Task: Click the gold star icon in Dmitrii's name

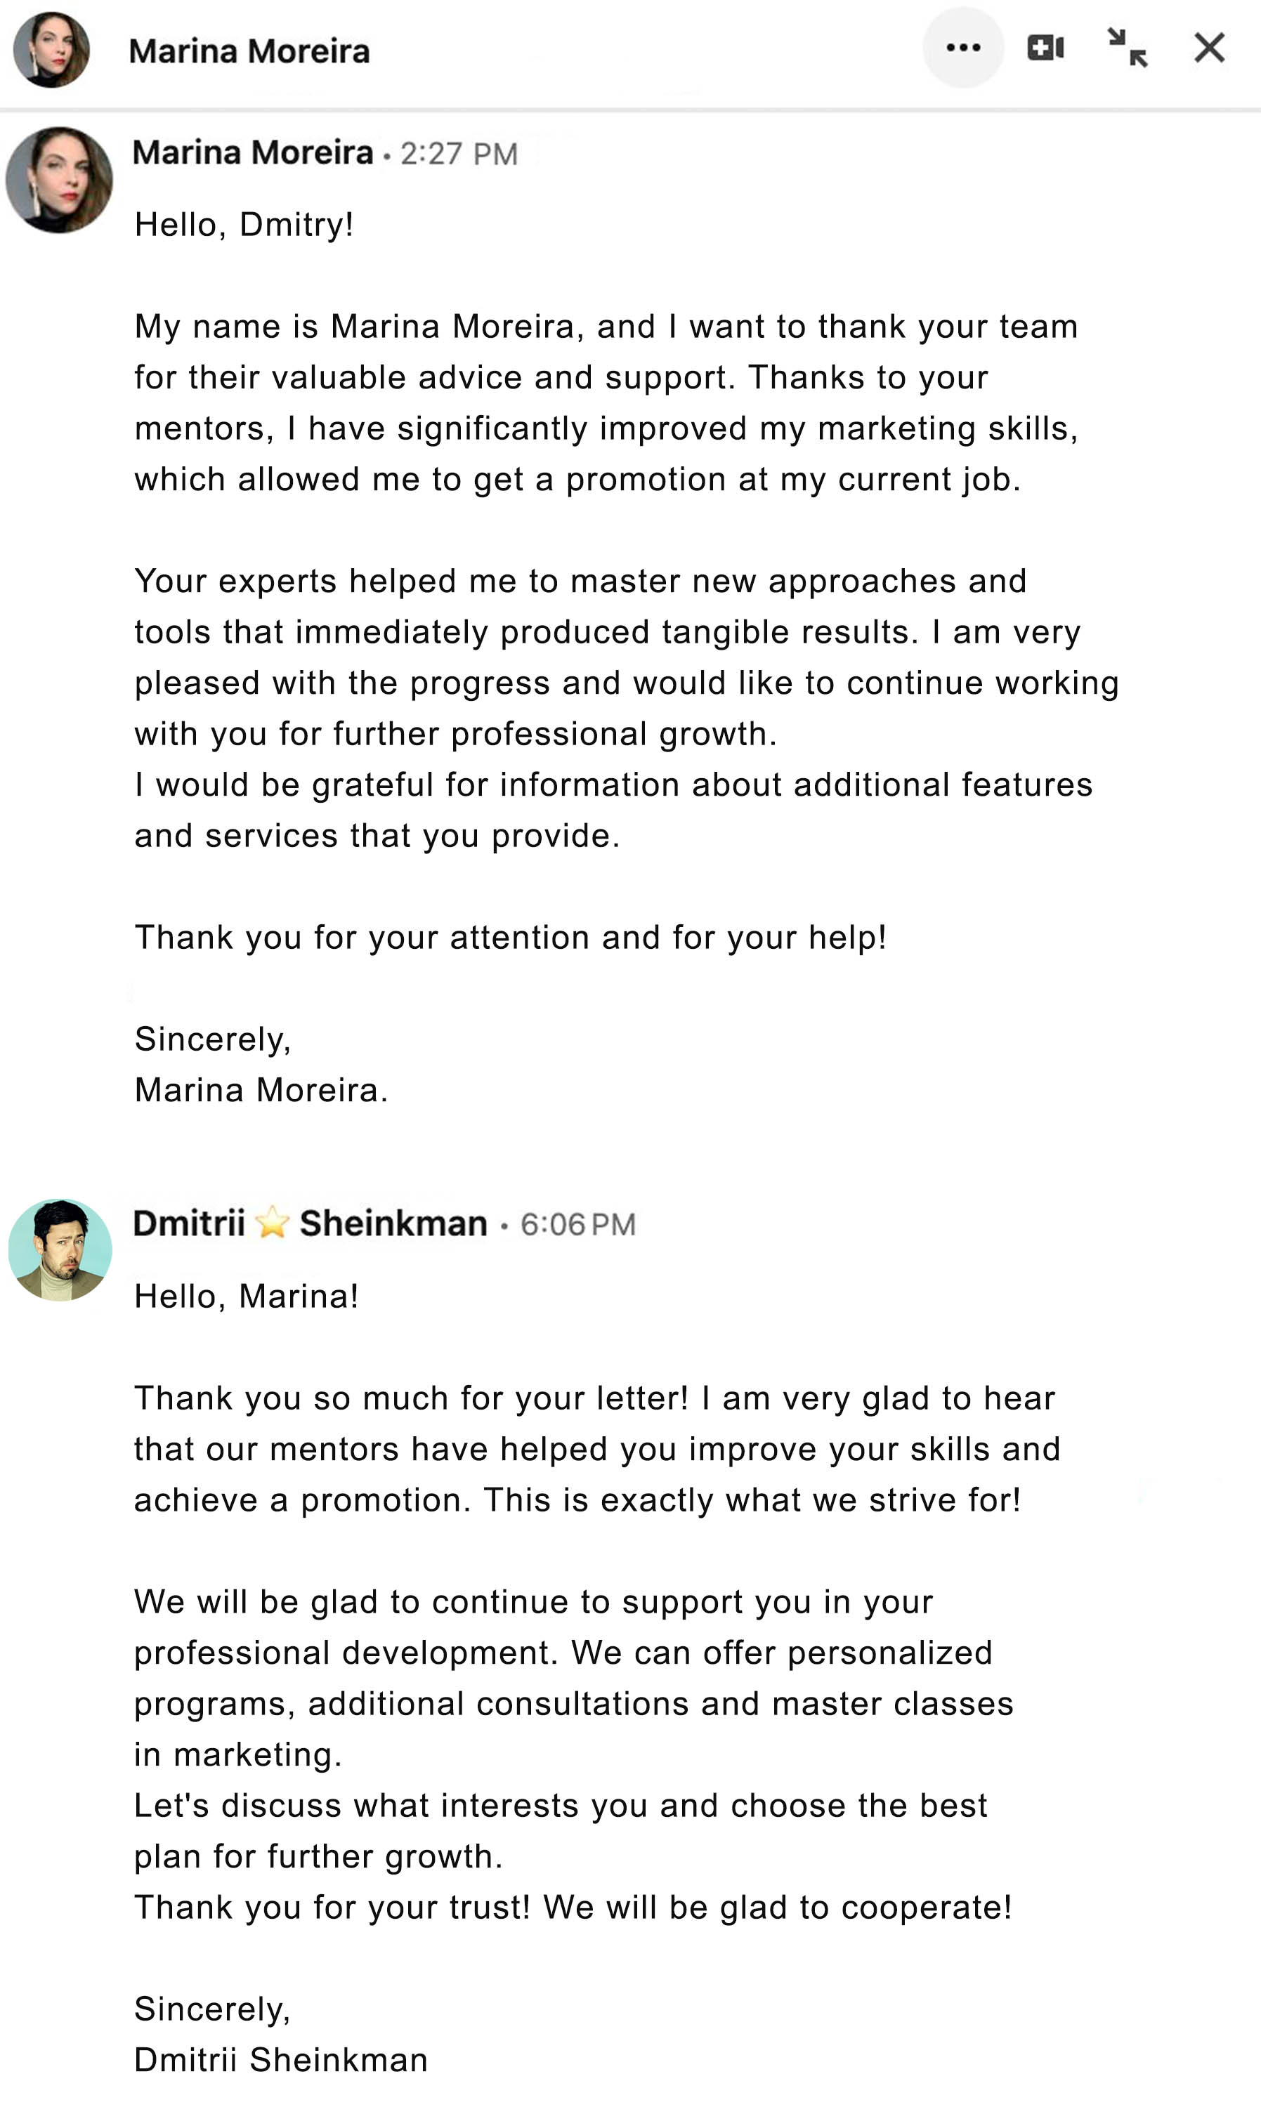Action: [x=272, y=1223]
